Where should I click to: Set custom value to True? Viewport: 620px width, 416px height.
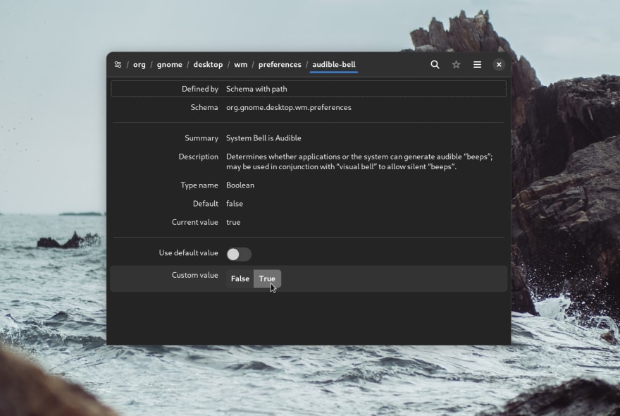(x=267, y=279)
